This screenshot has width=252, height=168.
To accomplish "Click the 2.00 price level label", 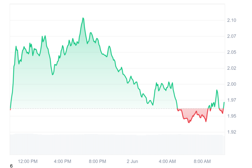I will [232, 84].
